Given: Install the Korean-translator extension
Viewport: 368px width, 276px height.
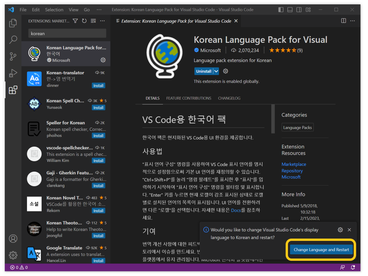Looking at the screenshot, I should 98,86.
